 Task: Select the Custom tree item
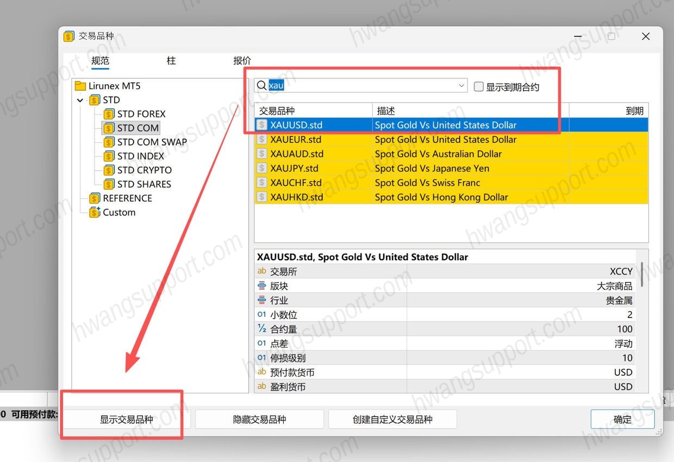click(x=119, y=213)
